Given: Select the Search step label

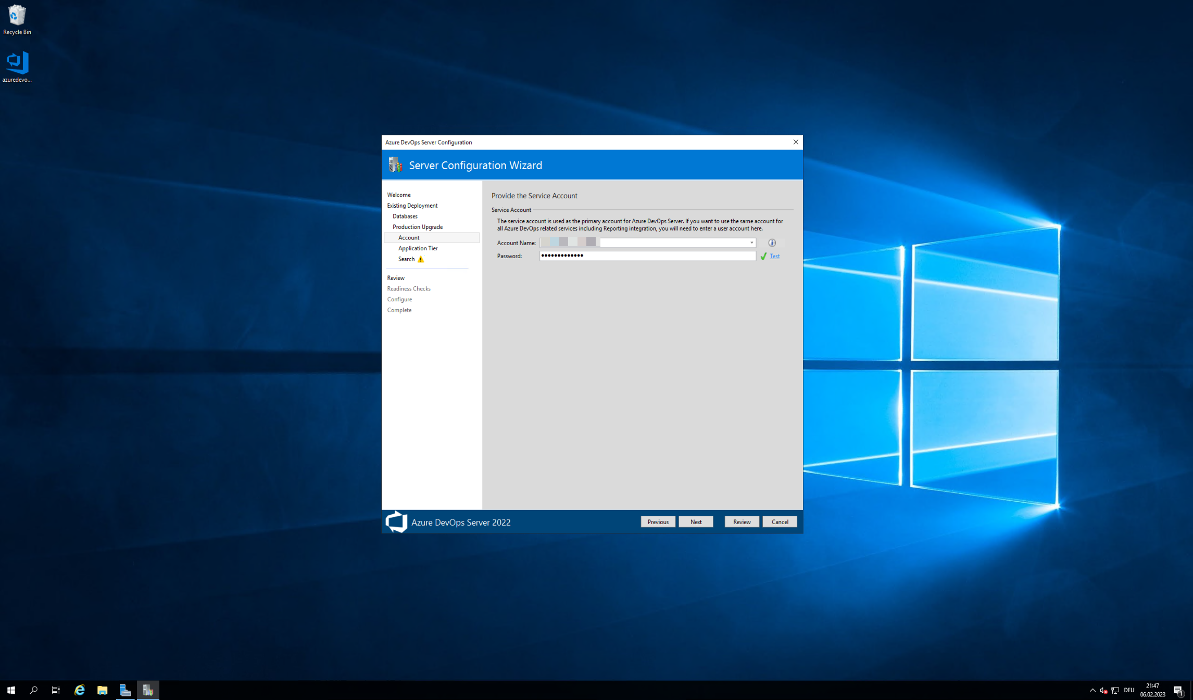Looking at the screenshot, I should 406,259.
